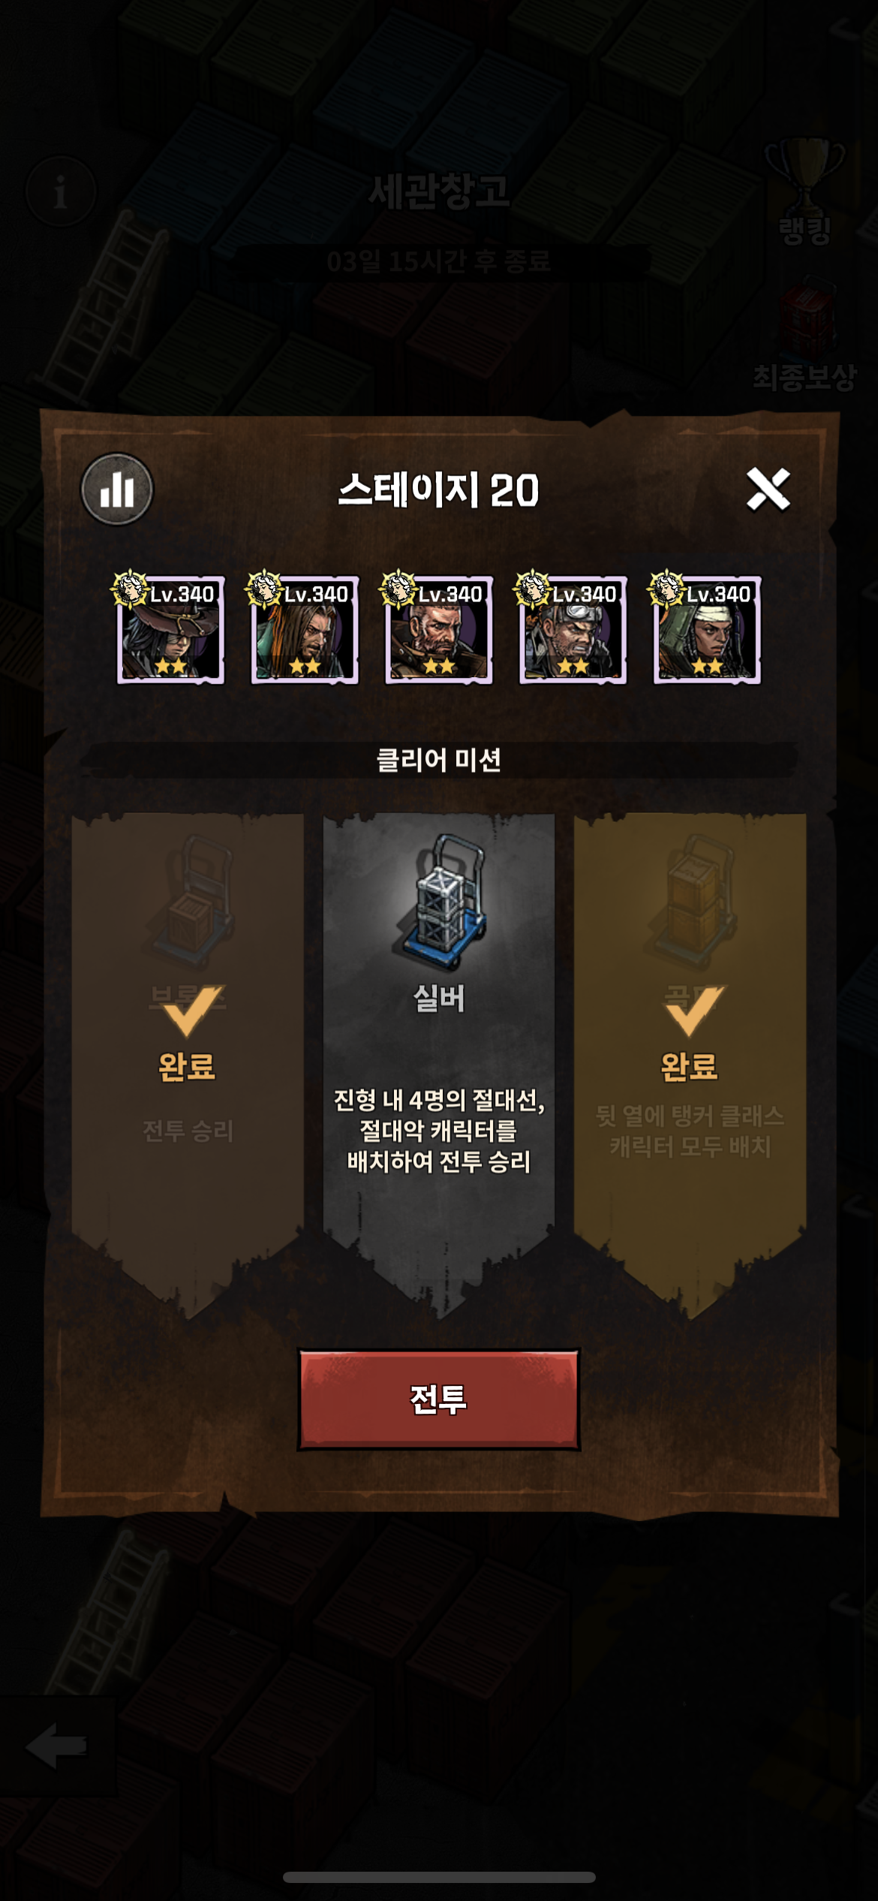The width and height of the screenshot is (878, 1901).
Task: Tap the 전투 battle button
Action: (x=439, y=1399)
